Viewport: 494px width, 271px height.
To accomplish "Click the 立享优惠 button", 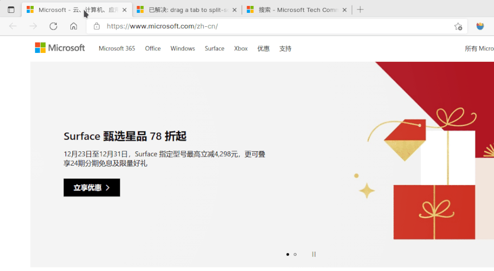I will pyautogui.click(x=92, y=187).
